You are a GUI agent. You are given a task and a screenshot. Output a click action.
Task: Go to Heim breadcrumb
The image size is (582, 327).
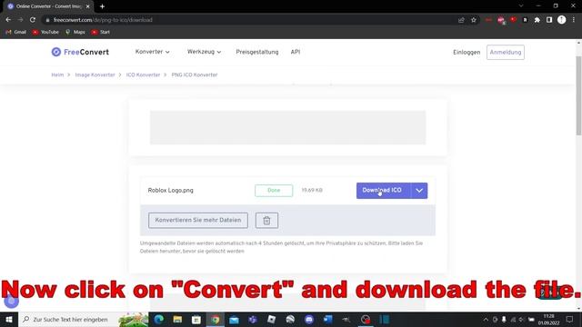coord(57,74)
